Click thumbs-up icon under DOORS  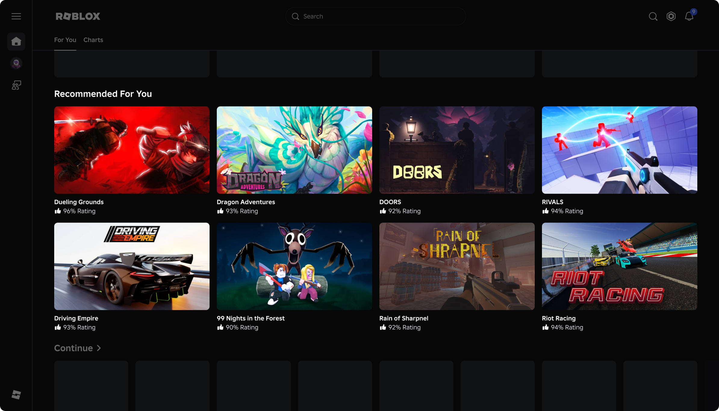pos(383,211)
